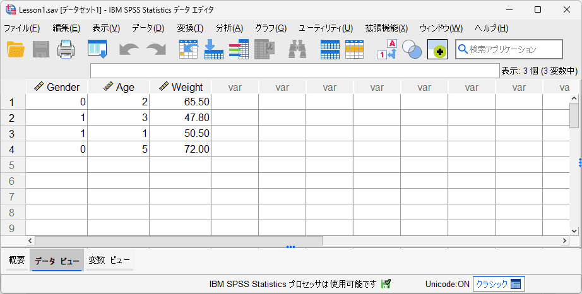Click the classic layout table icon
The height and width of the screenshot is (294, 582).
(x=516, y=285)
